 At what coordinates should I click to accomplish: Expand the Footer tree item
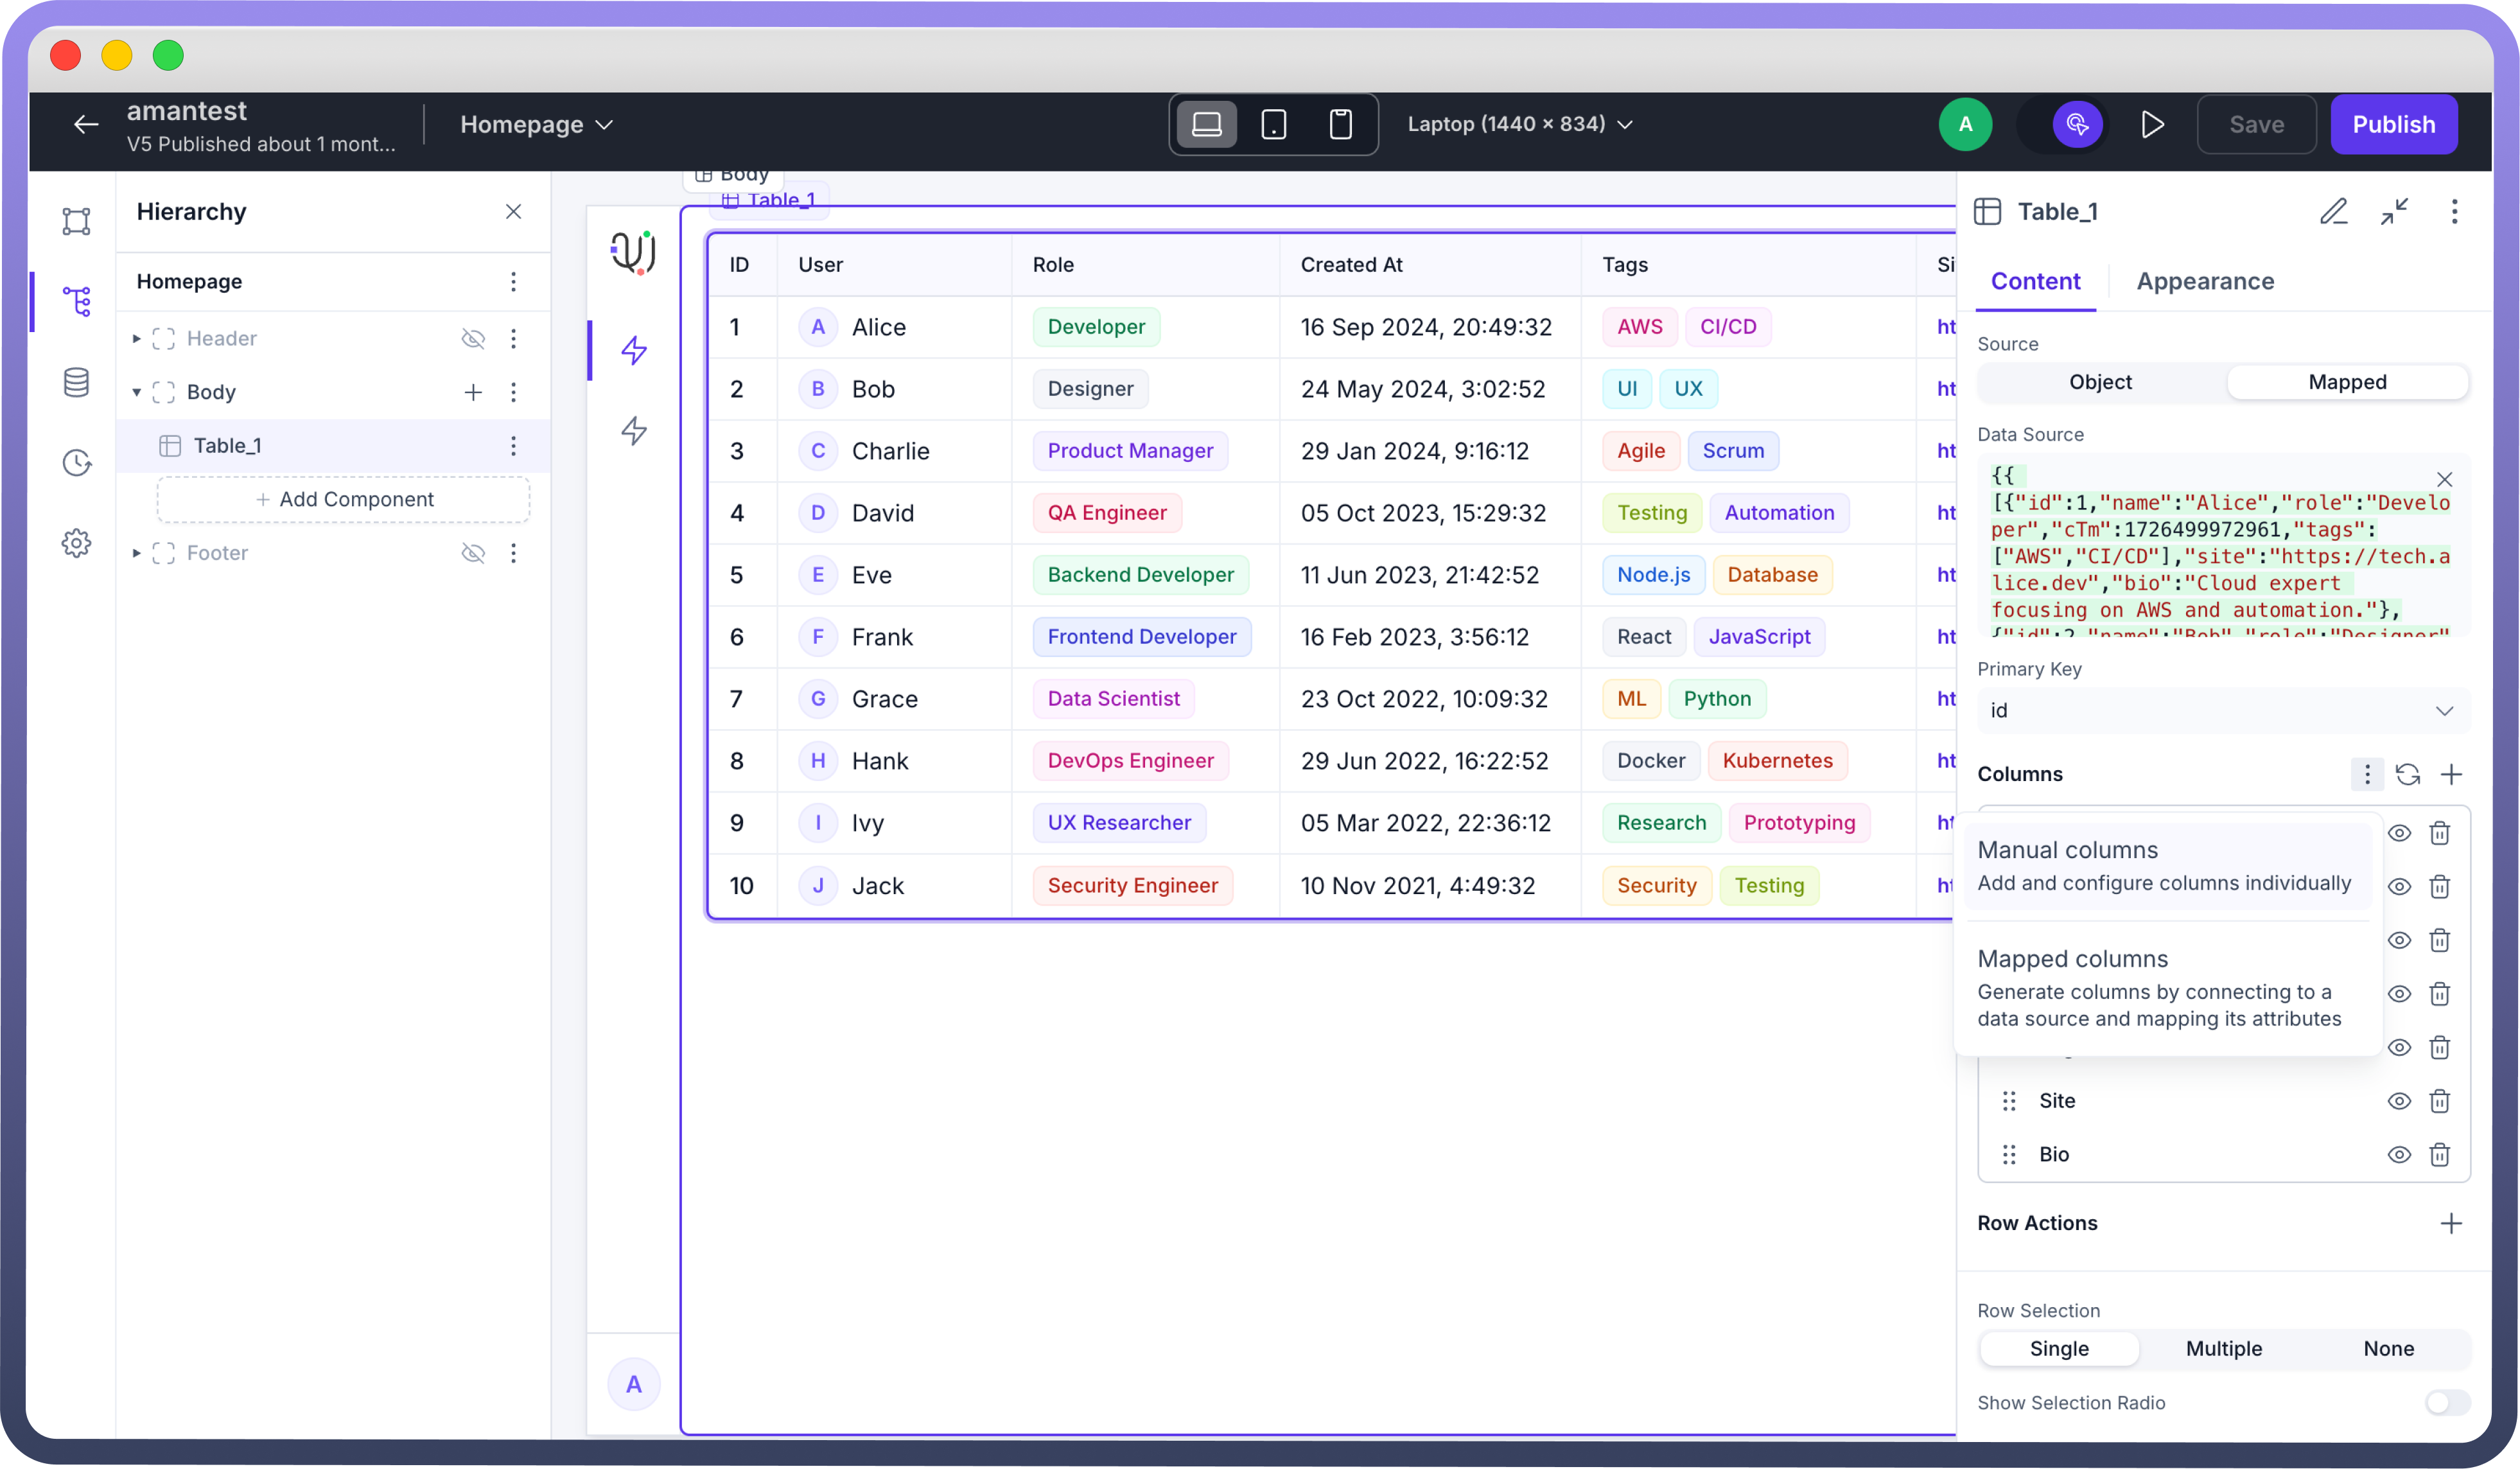(x=137, y=553)
